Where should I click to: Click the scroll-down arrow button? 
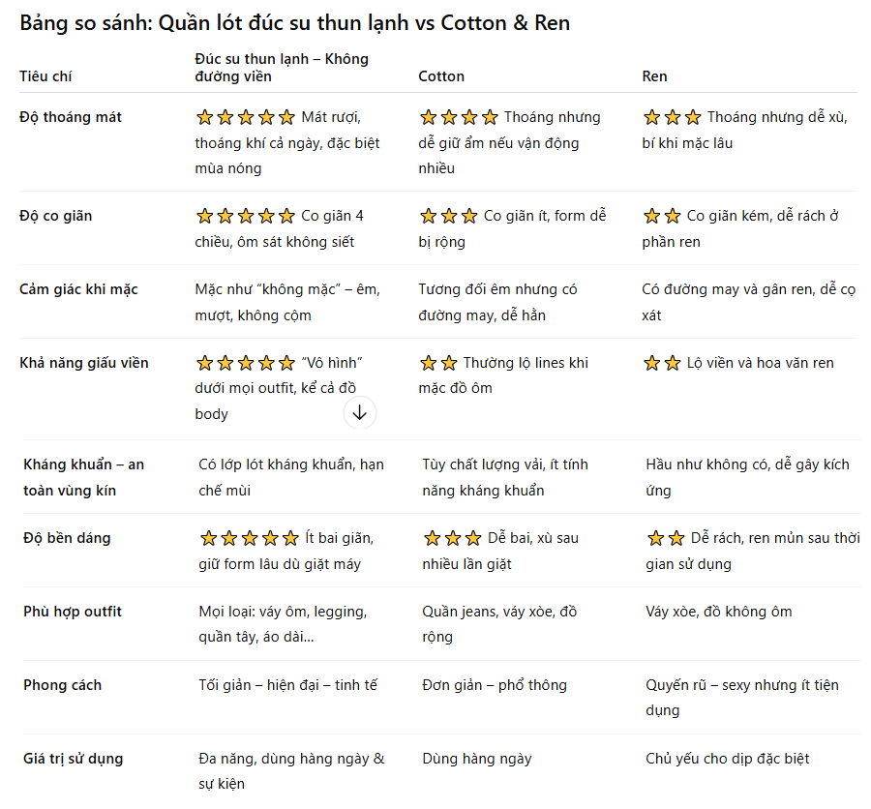pyautogui.click(x=359, y=413)
